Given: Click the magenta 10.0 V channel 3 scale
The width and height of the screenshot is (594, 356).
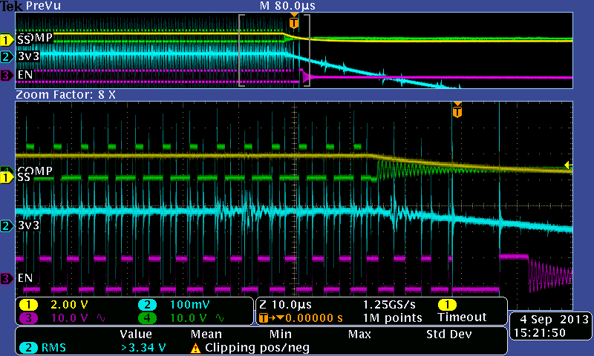Looking at the screenshot, I should pyautogui.click(x=69, y=317).
